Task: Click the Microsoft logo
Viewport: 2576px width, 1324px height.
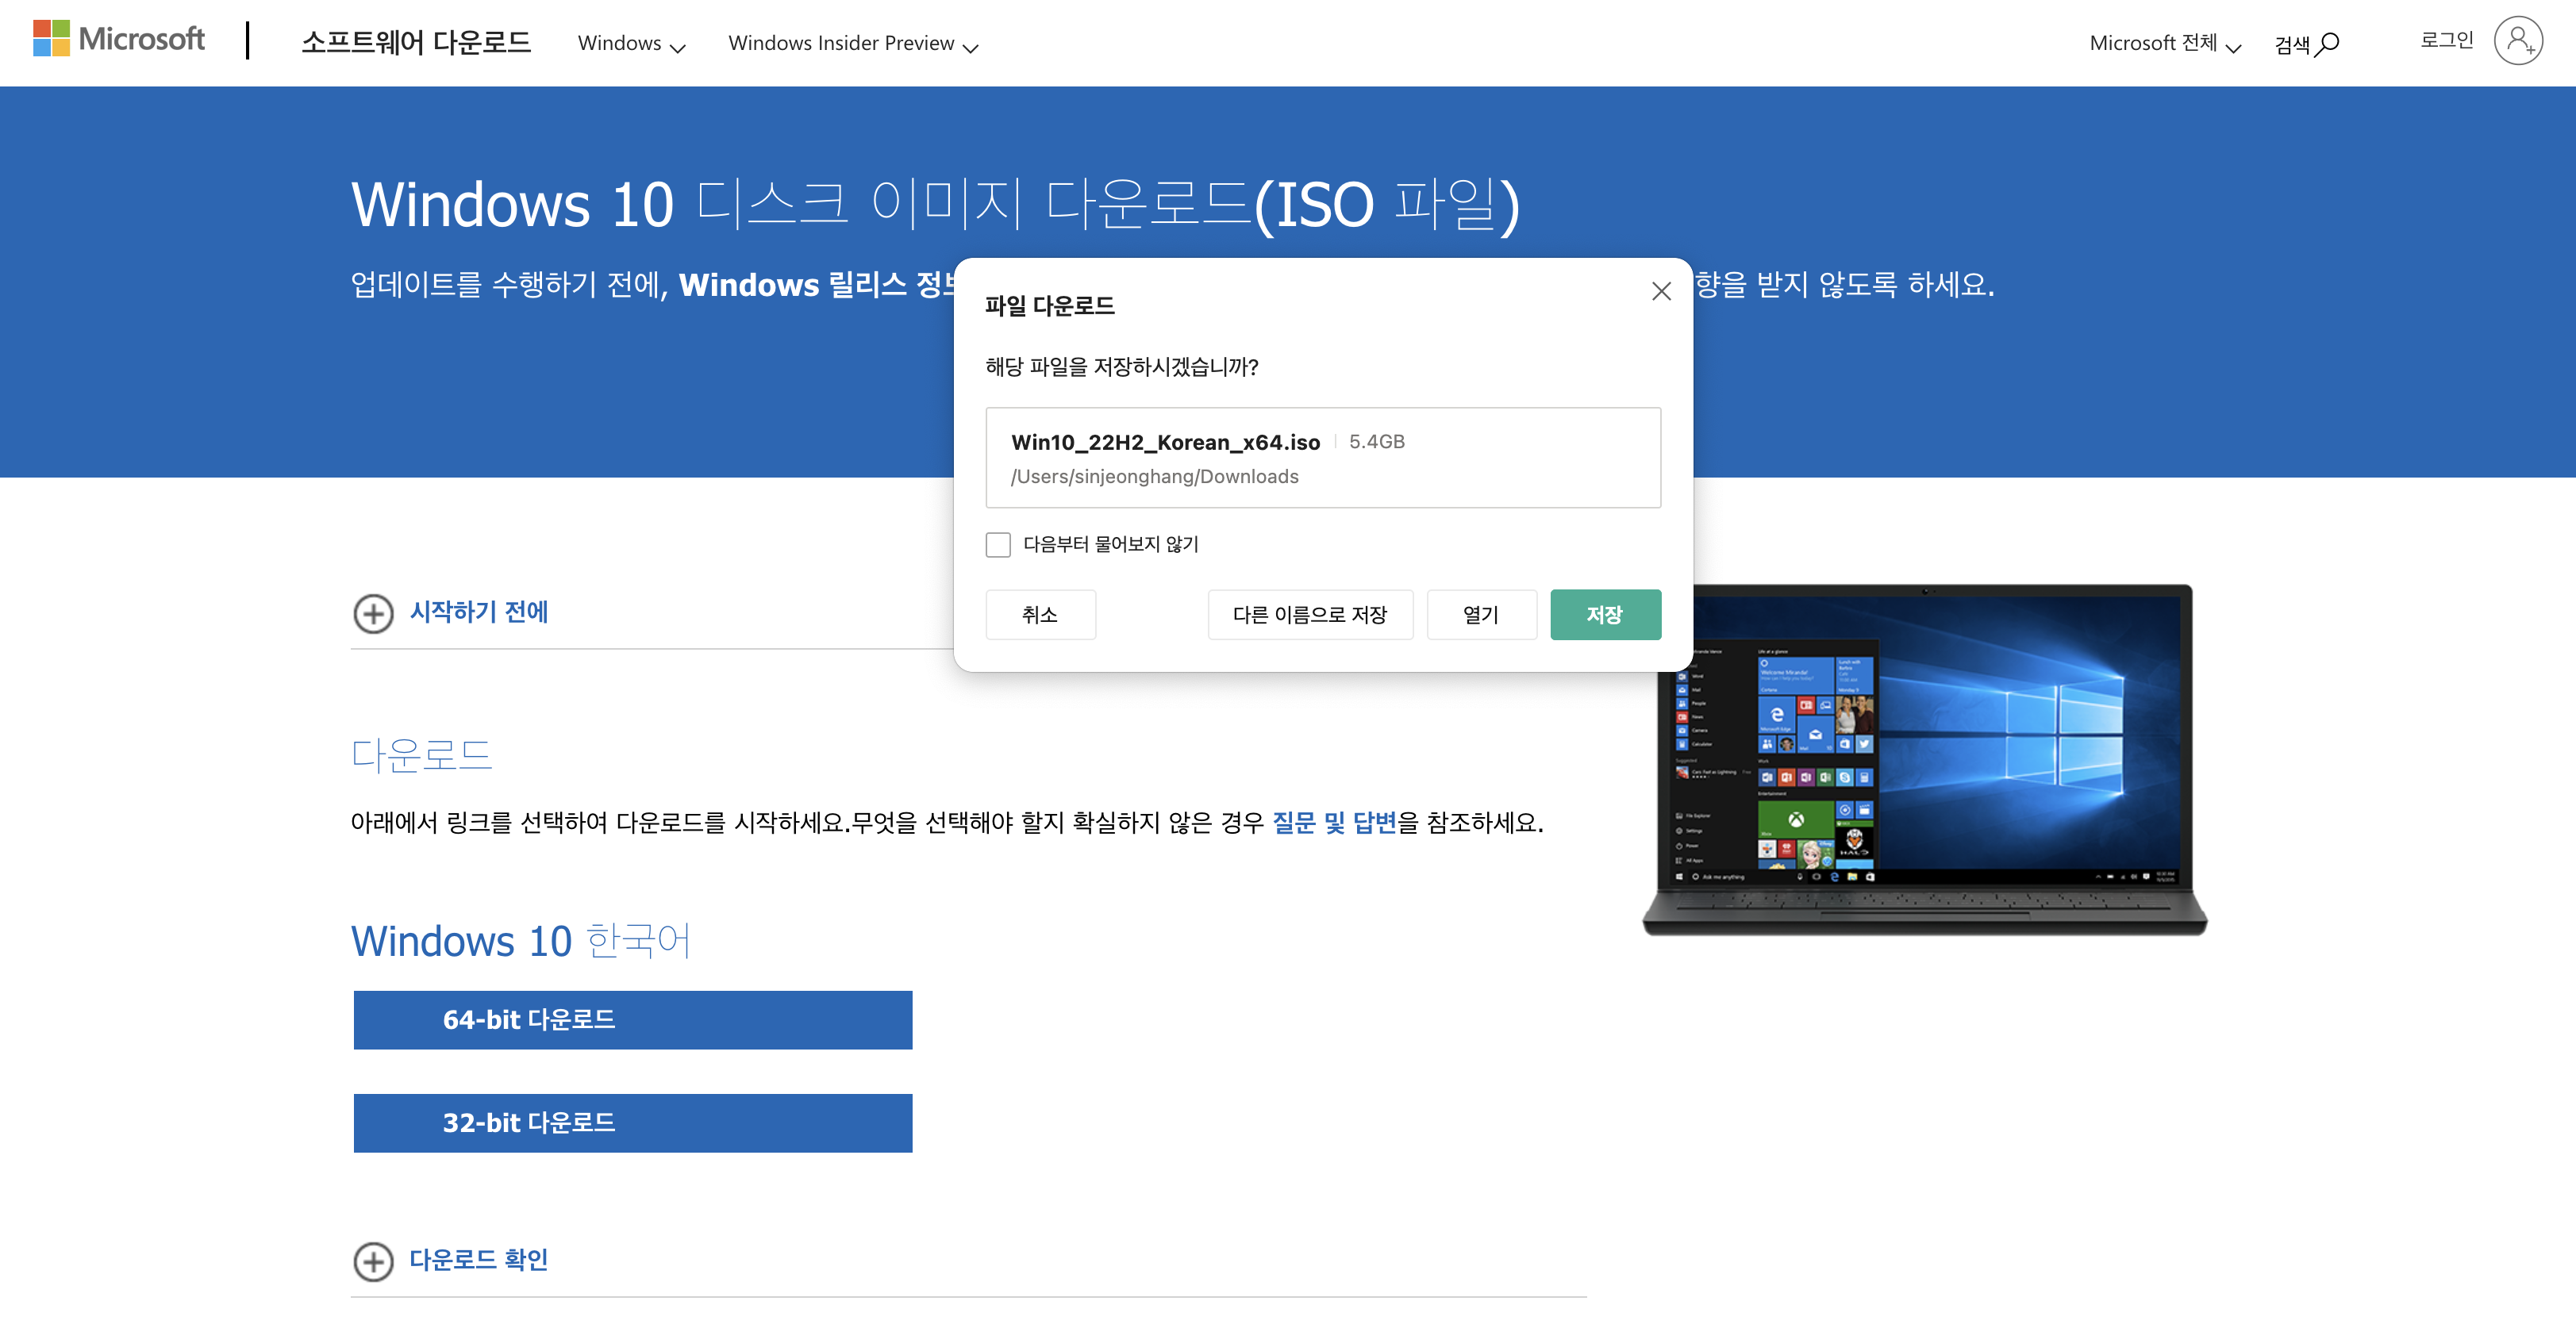Action: [x=118, y=39]
